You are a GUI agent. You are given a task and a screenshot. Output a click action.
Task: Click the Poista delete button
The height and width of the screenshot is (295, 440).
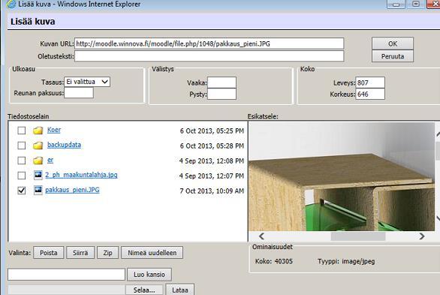49,253
